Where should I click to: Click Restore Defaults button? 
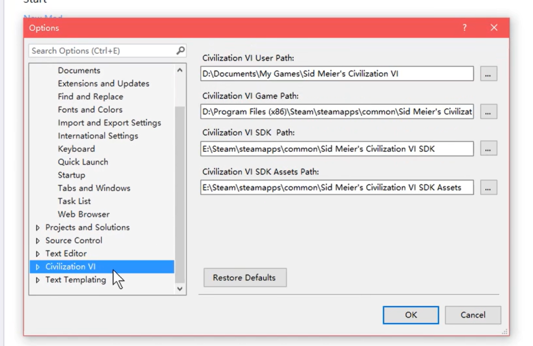[245, 278]
